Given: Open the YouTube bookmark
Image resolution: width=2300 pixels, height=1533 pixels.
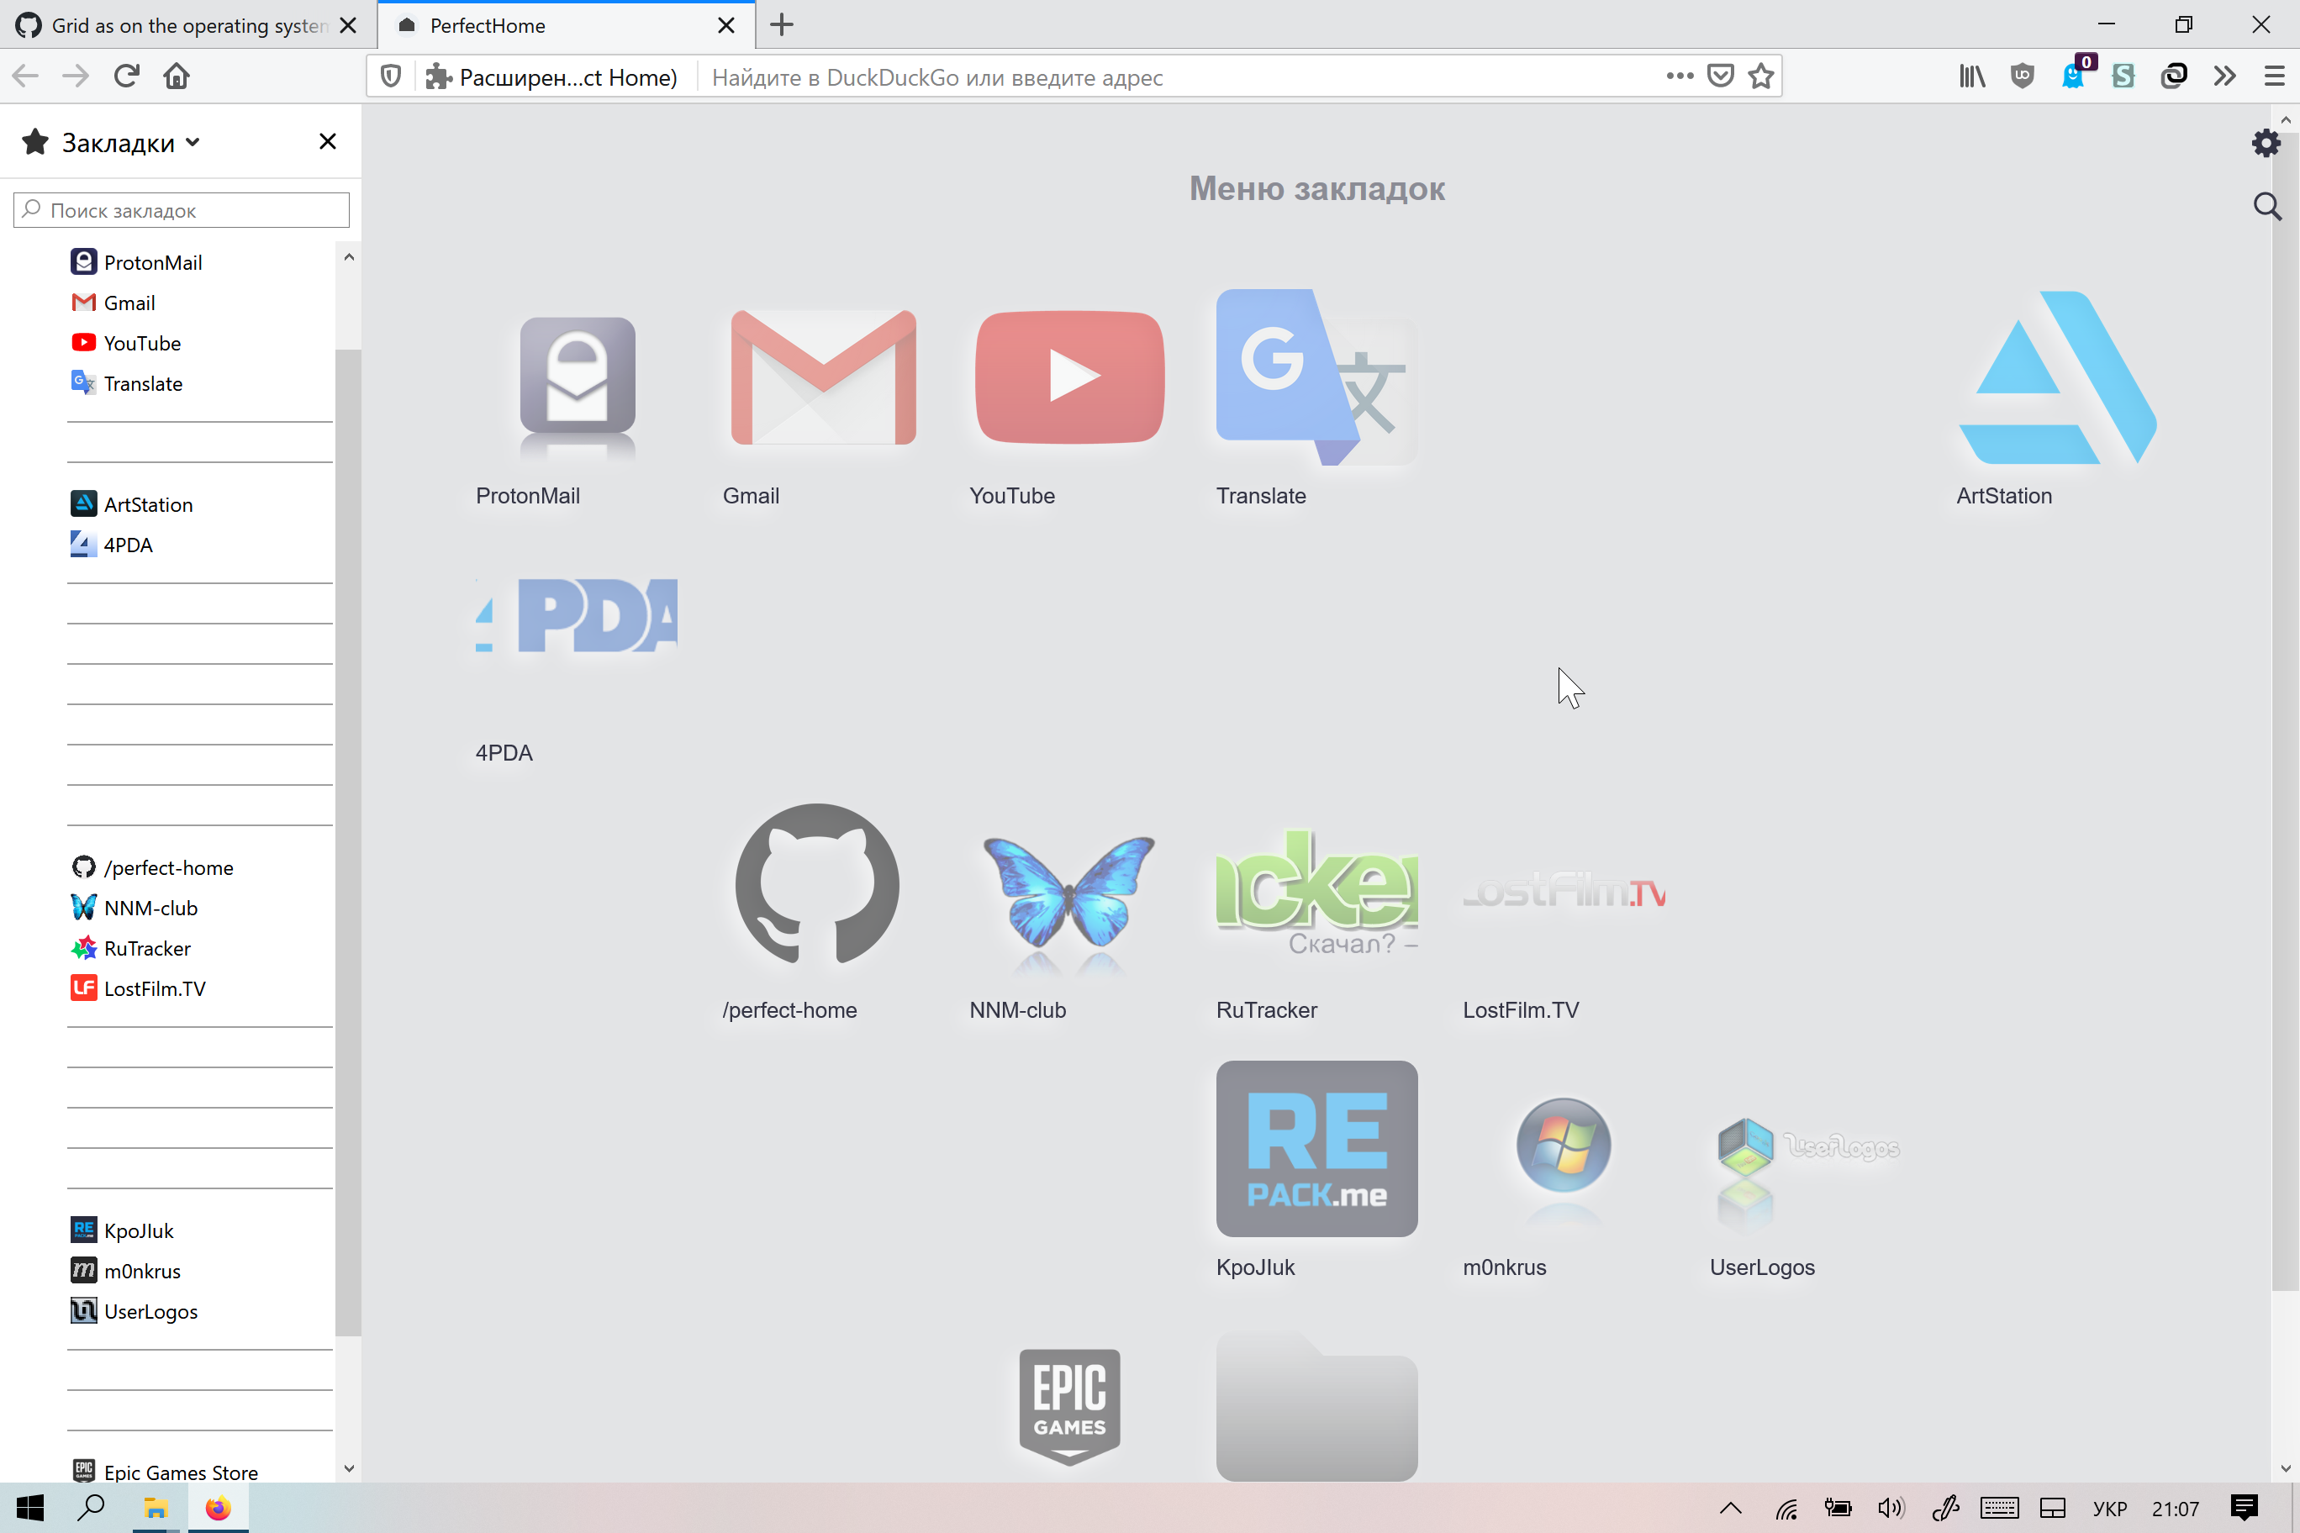Looking at the screenshot, I should (1069, 377).
